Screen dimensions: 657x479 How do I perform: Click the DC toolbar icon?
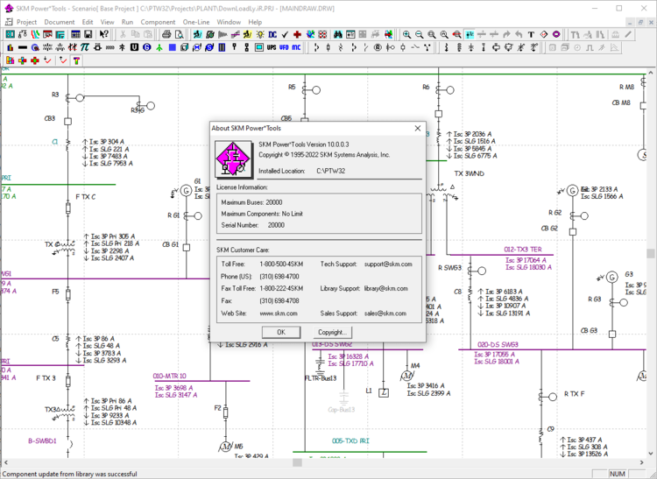tap(272, 34)
